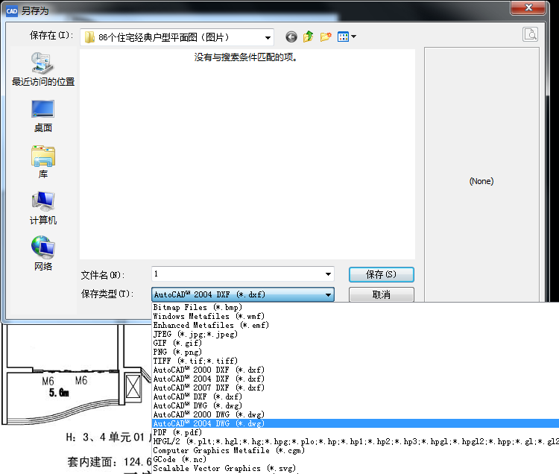Choose HPGL/2 (*.plt;*.hgl...) format
559x474 pixels.
tap(356, 441)
